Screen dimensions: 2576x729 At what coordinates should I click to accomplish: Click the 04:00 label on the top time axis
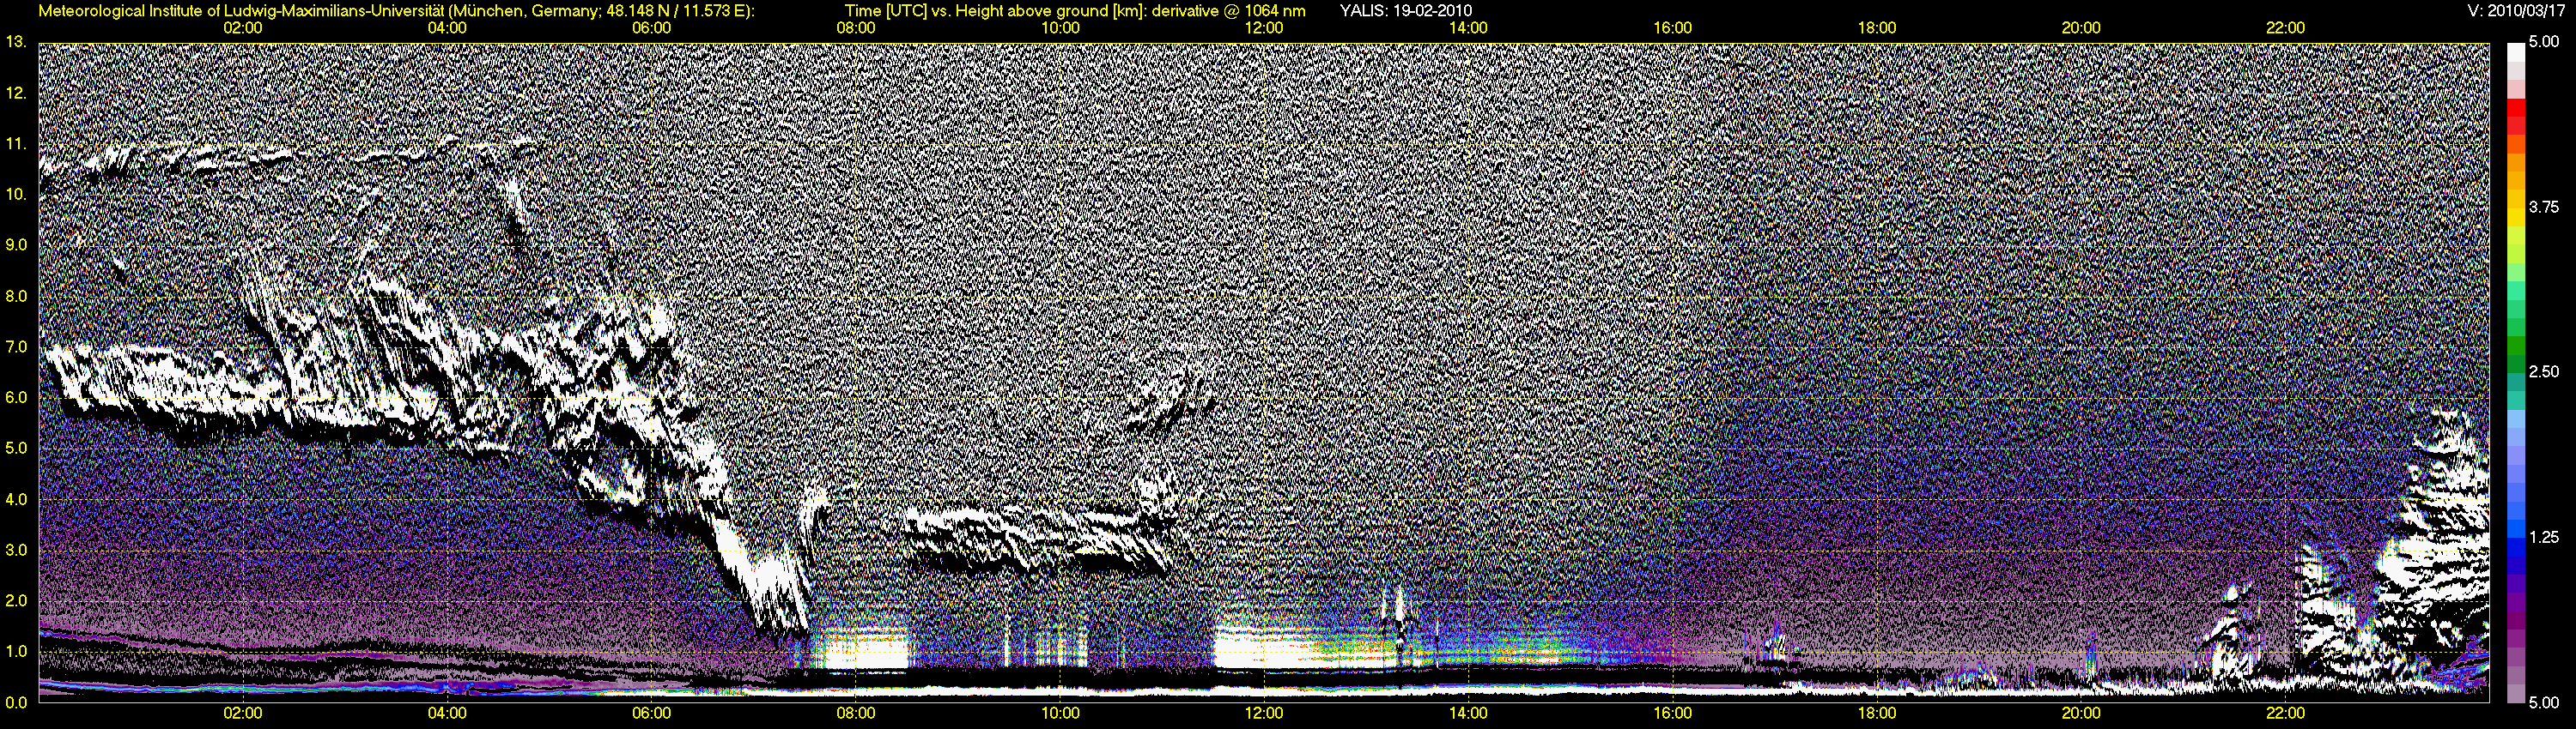pos(447,28)
